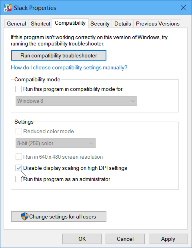Click Run compatibility troubleshooter button
This screenshot has width=192, height=248.
click(x=59, y=55)
